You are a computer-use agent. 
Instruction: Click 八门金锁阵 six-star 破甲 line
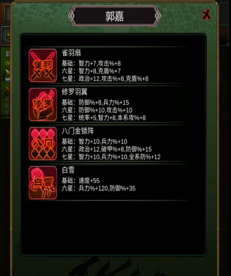[107, 149]
